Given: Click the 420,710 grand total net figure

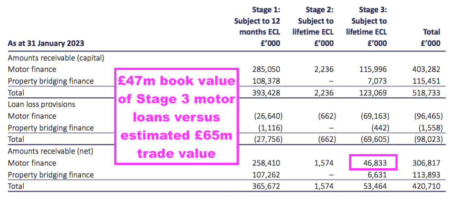Looking at the screenshot, I should (427, 186).
